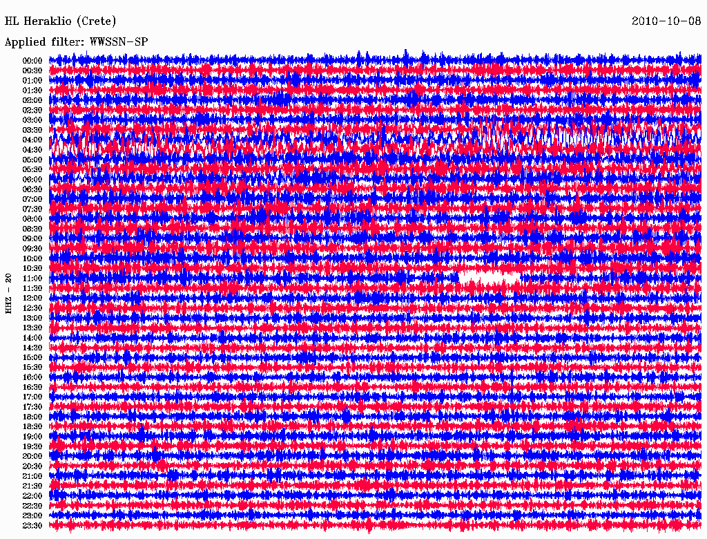707x539 pixels.
Task: Select the 04:30 time label
Action: pos(32,150)
